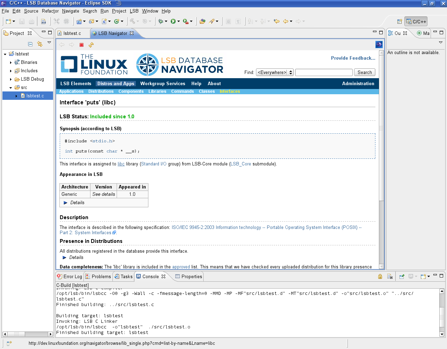
Task: Open the LSB_Core submodule link
Action: (x=241, y=164)
